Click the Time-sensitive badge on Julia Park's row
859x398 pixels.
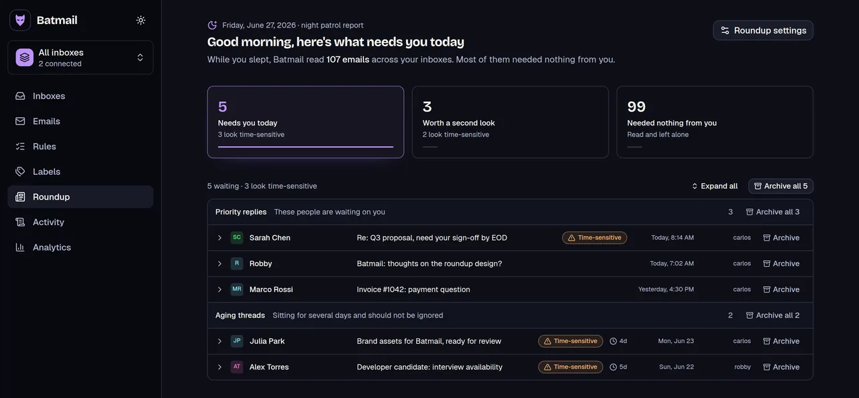pyautogui.click(x=570, y=341)
